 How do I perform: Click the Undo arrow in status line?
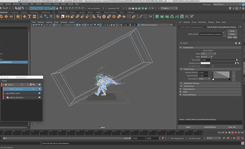4,8
